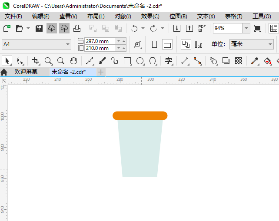
Task: Open a file with folder icon
Action: 20,28
